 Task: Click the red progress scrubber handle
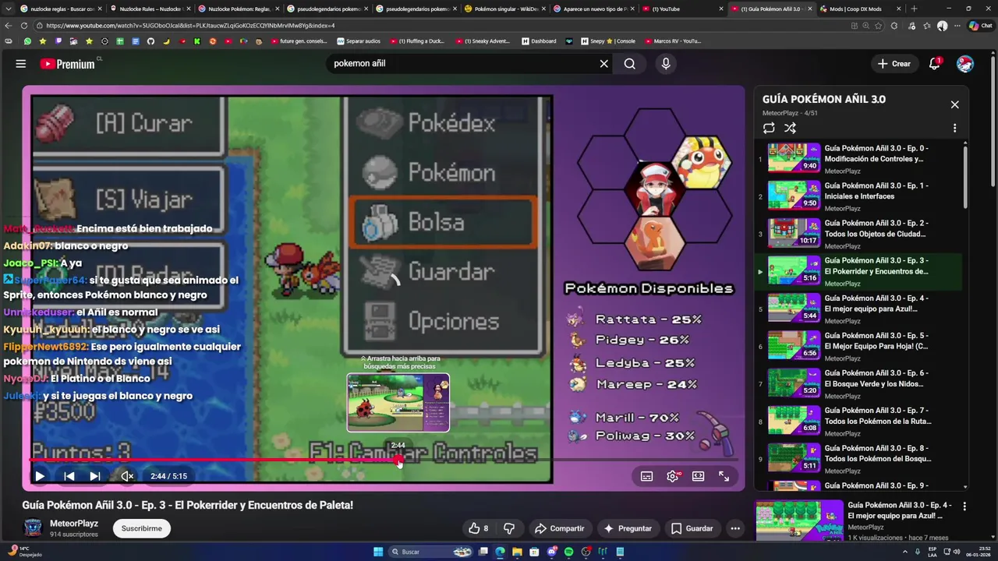[x=399, y=460]
